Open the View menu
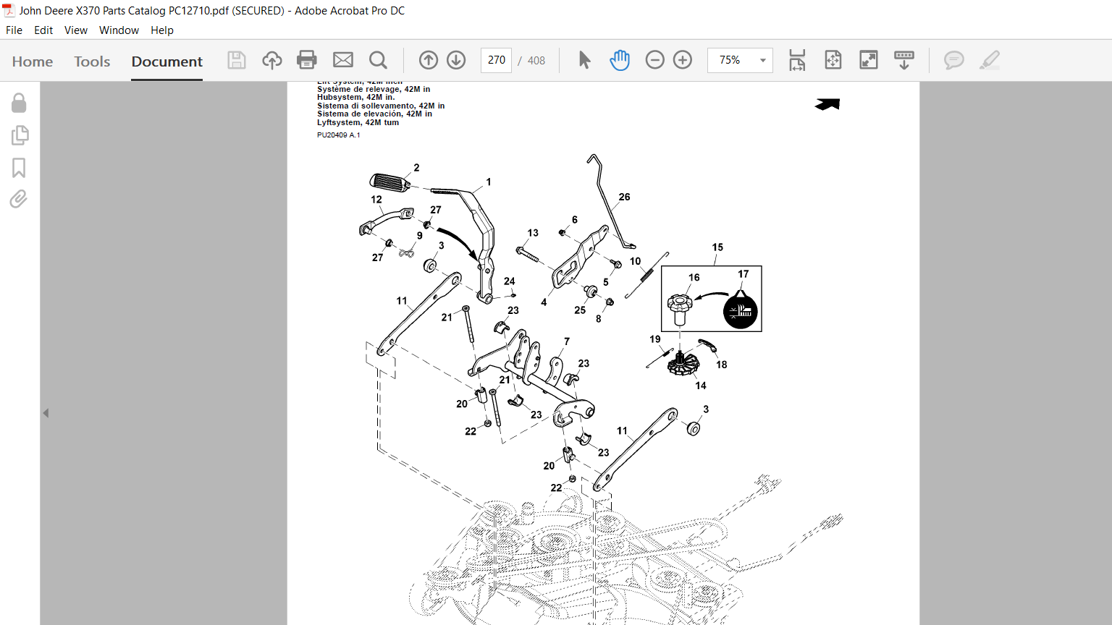This screenshot has width=1112, height=625. [x=76, y=30]
